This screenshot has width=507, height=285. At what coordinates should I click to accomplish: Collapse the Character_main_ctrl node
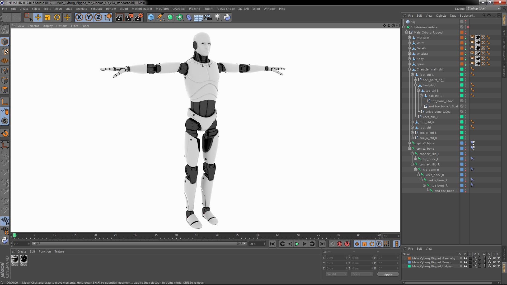[410, 69]
